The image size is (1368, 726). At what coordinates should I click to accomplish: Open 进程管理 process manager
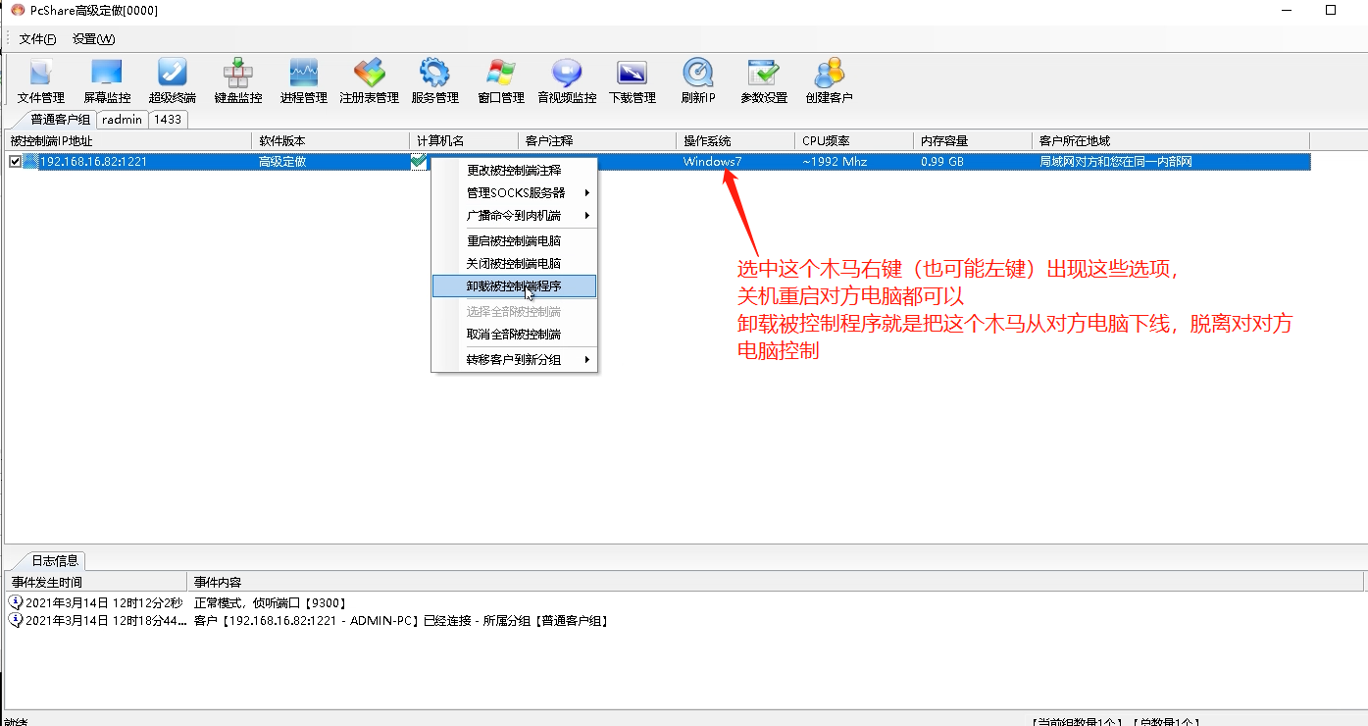(303, 81)
